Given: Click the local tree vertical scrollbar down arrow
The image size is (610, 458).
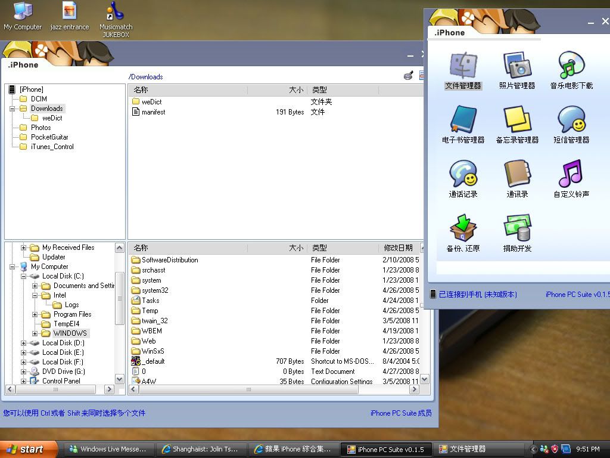Looking at the screenshot, I should pyautogui.click(x=119, y=379).
